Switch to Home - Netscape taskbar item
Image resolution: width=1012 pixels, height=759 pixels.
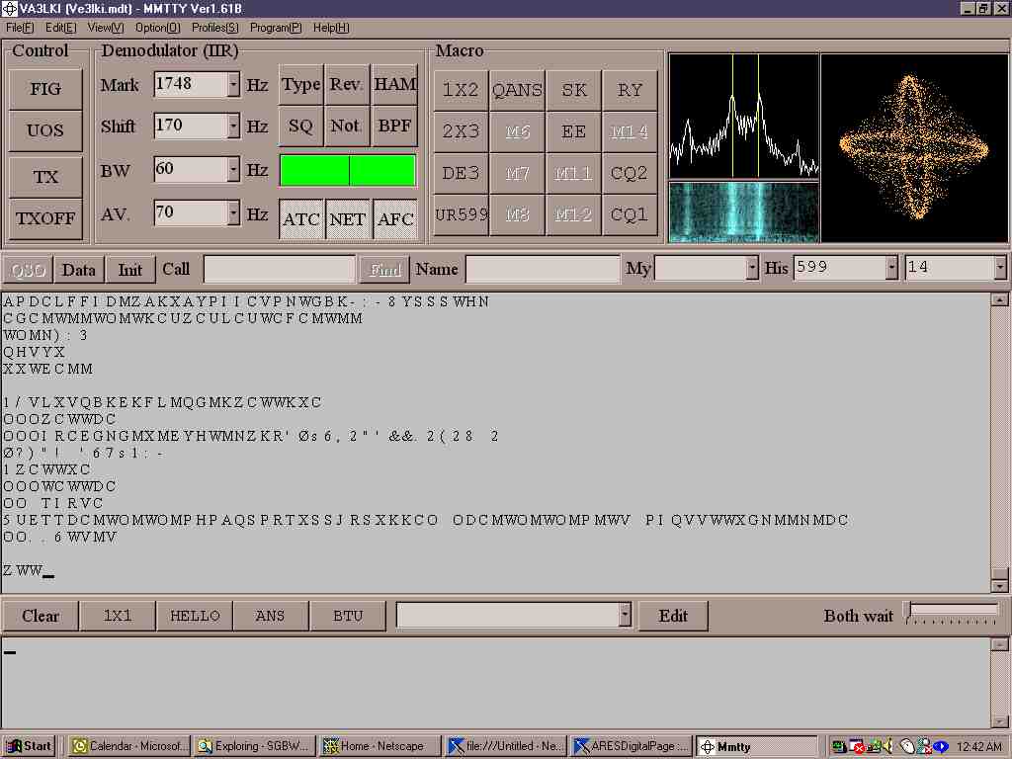click(380, 747)
